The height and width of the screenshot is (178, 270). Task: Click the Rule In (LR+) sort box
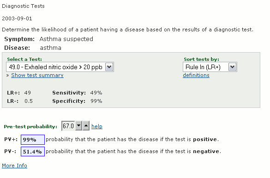210,67
